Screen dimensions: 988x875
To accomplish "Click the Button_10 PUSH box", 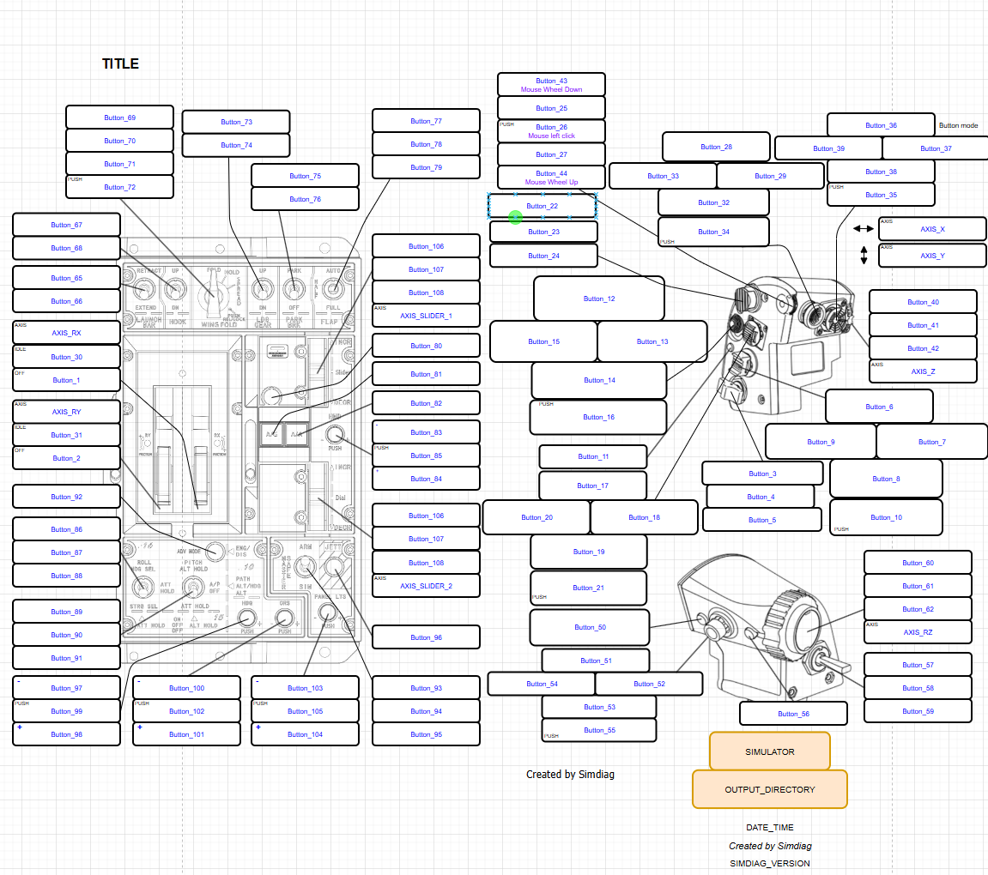I will 886,517.
